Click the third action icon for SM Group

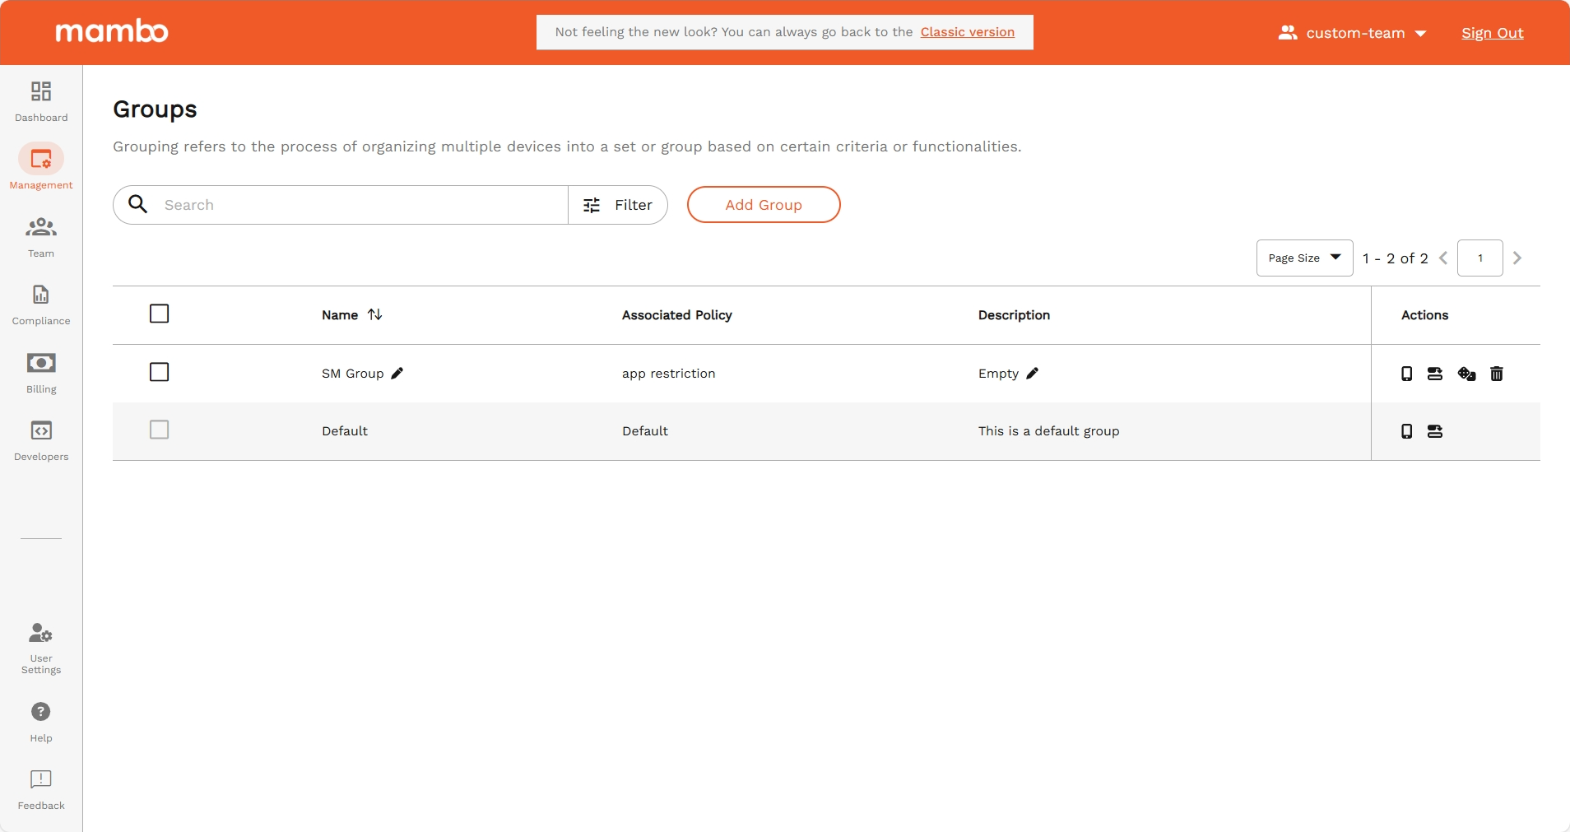[x=1466, y=374]
